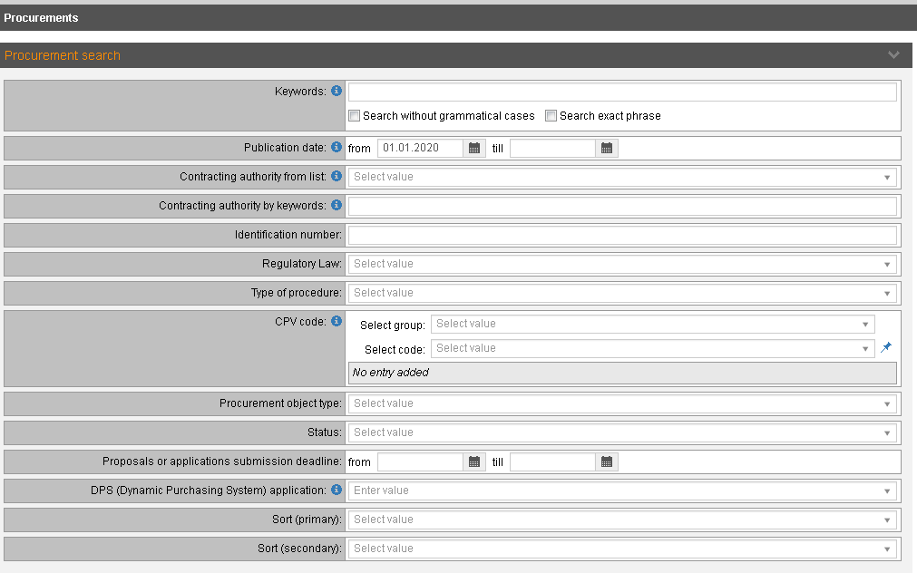Click into the Keywords text field
Image resolution: width=917 pixels, height=573 pixels.
[x=622, y=92]
